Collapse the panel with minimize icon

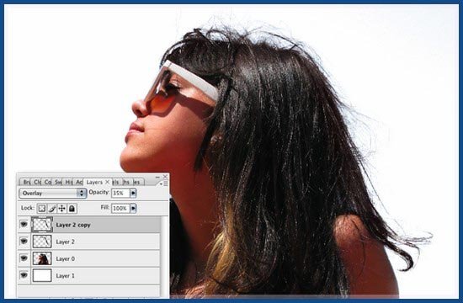(x=157, y=177)
